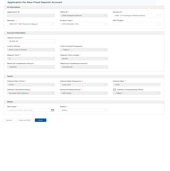Open Interest Calculated Using dropdown
The image size is (170, 171).
pyautogui.click(x=31, y=93)
